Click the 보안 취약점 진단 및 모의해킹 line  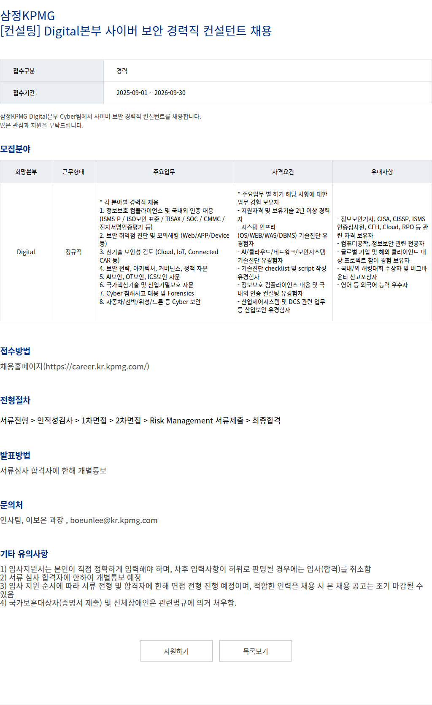(165, 239)
